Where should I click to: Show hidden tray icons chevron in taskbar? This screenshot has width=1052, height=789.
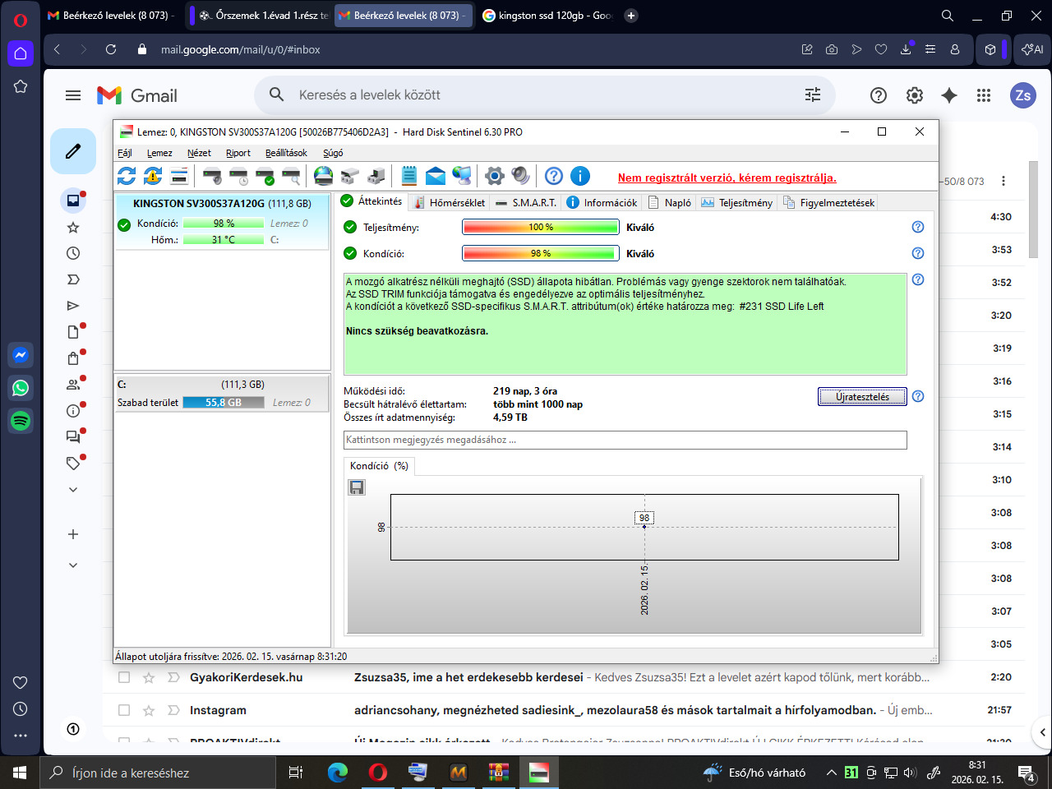click(831, 773)
